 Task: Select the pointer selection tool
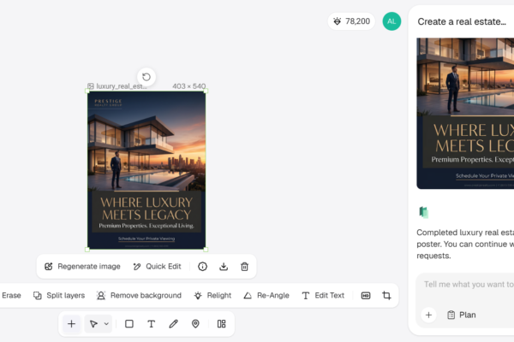(93, 324)
